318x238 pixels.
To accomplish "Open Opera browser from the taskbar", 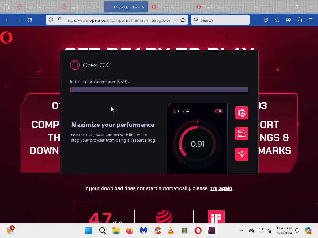I will point(198,231).
